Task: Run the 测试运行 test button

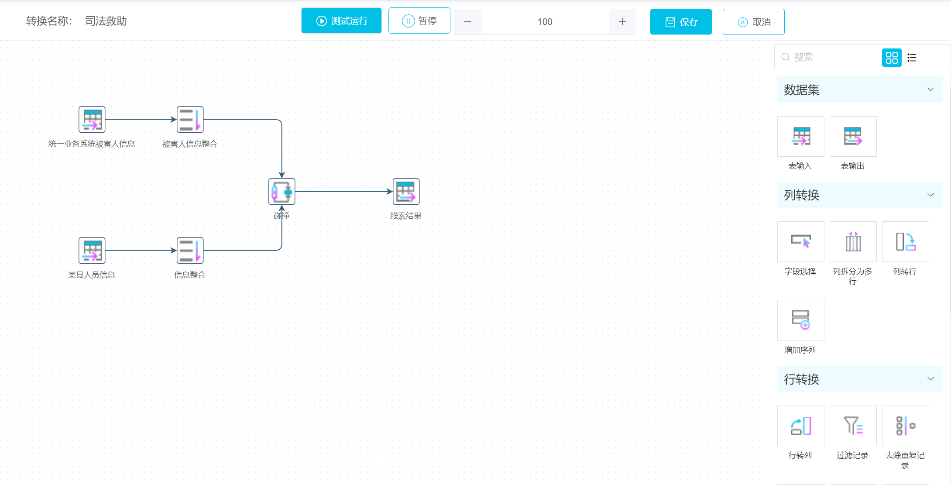Action: click(x=341, y=21)
